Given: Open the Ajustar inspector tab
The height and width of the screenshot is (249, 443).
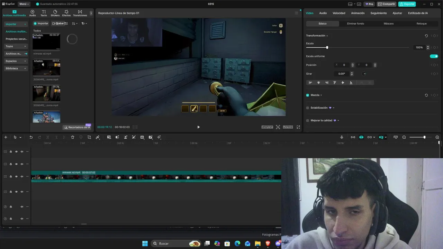Looking at the screenshot, I should click(397, 13).
